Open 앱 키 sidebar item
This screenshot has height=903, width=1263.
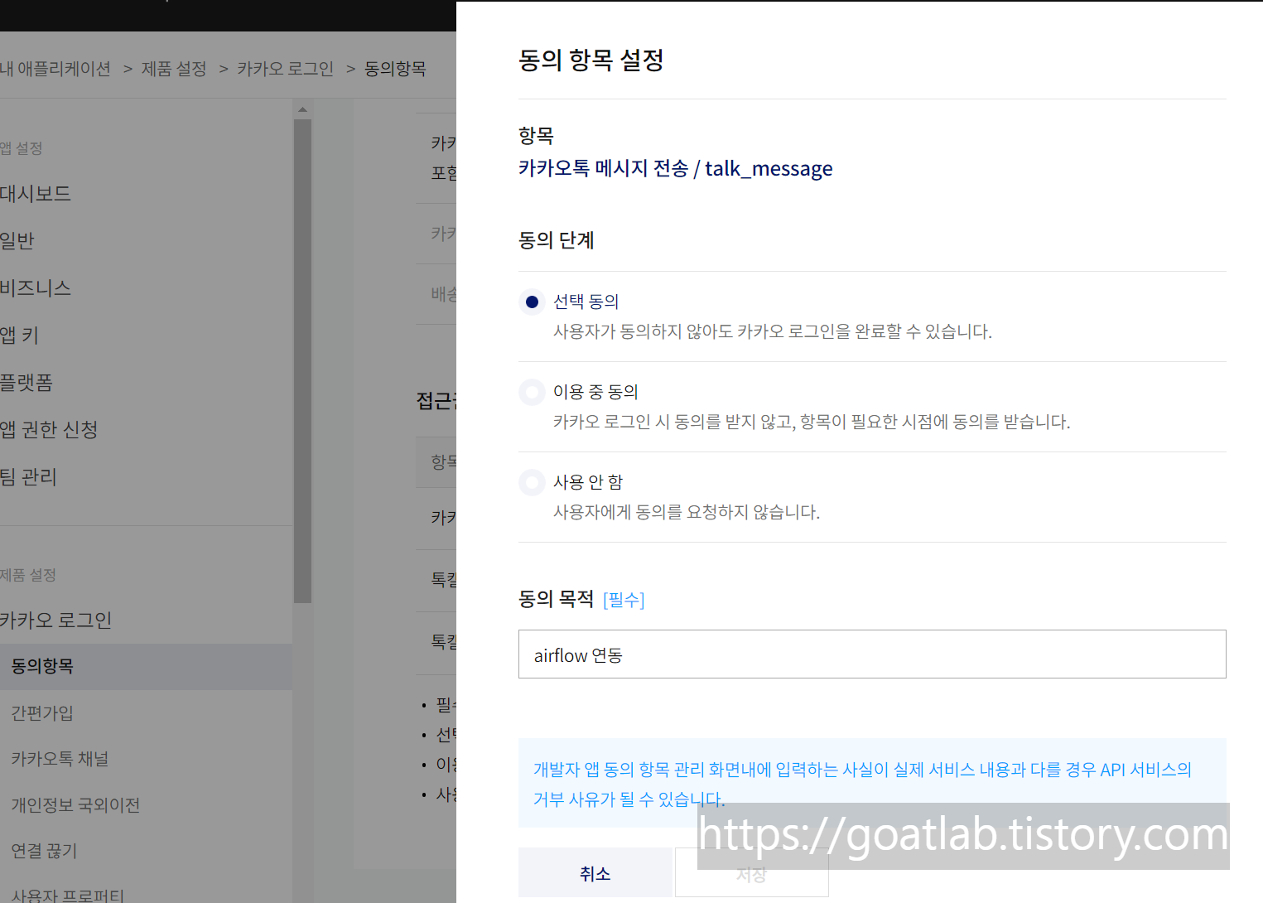[20, 336]
